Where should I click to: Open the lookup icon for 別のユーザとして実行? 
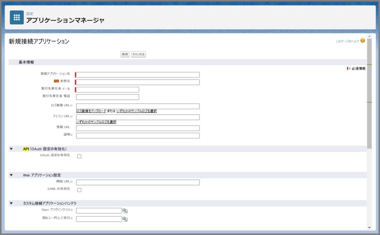125,219
